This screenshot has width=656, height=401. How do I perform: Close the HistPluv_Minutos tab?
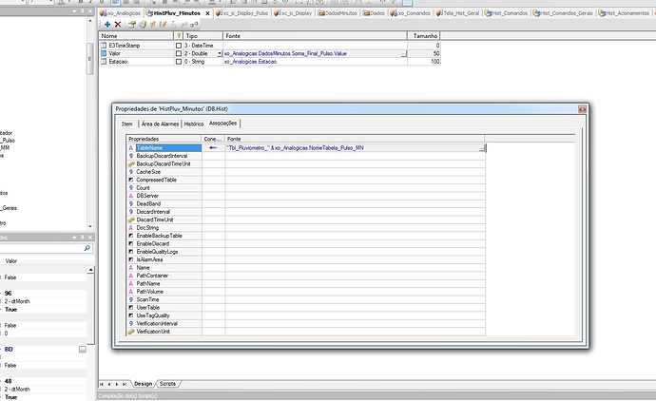click(x=207, y=13)
